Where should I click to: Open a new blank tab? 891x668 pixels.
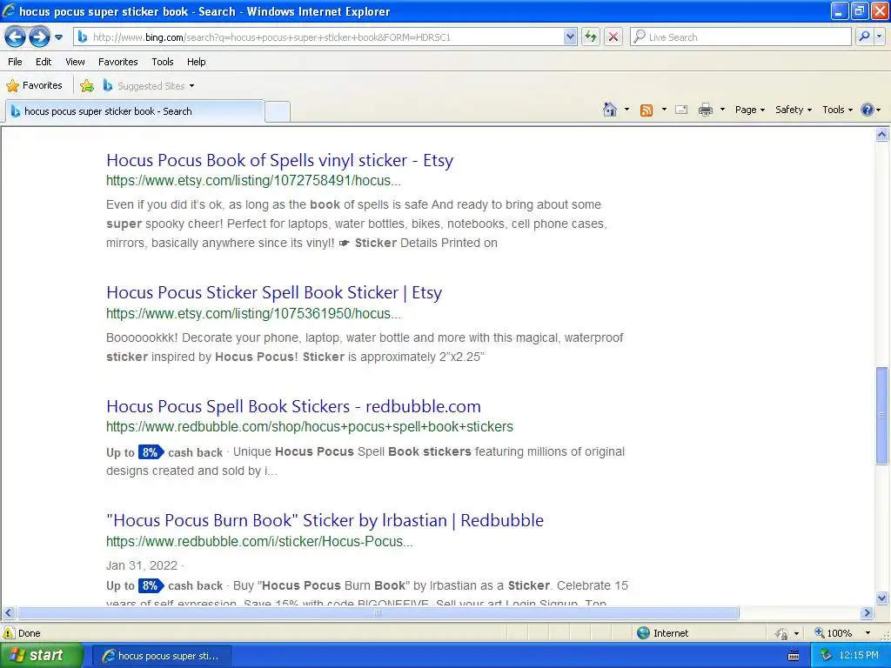click(278, 111)
